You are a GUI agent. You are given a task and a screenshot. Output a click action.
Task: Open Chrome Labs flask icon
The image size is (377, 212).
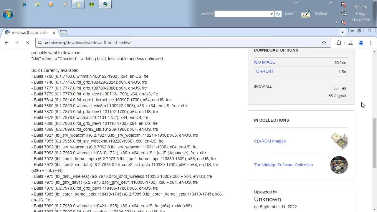(350, 43)
